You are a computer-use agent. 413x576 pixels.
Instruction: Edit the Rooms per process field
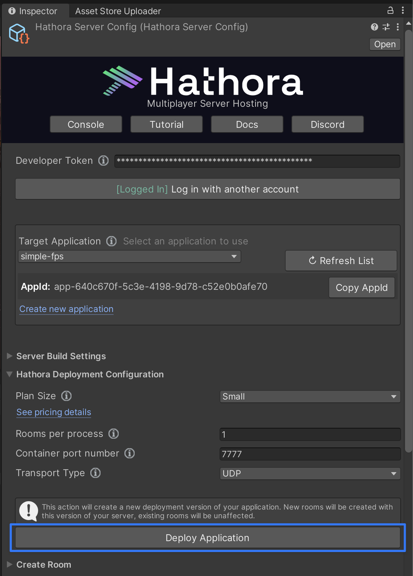point(310,434)
